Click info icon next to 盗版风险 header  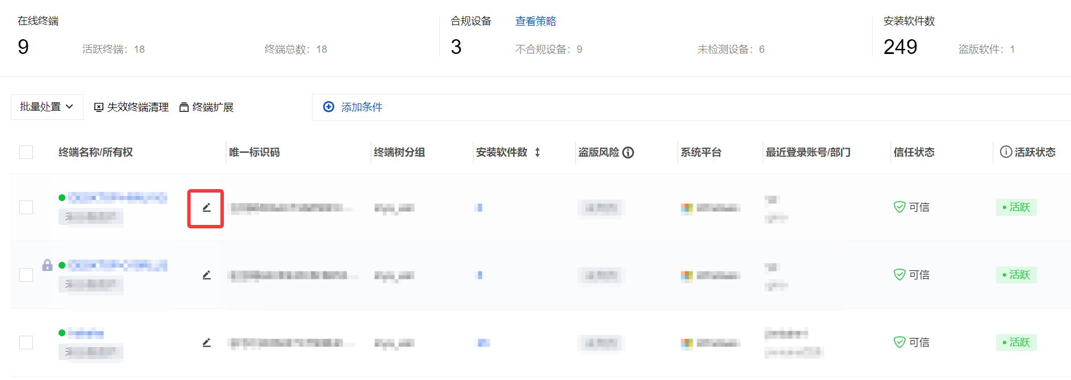pyautogui.click(x=628, y=153)
